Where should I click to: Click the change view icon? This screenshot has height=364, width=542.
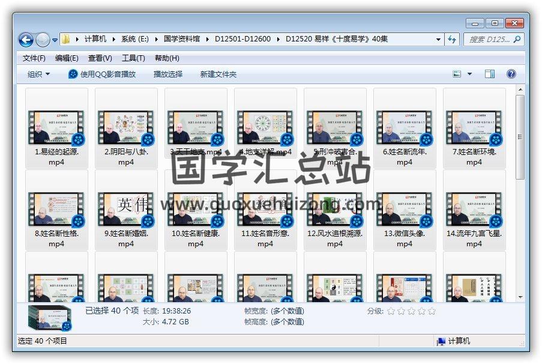pyautogui.click(x=457, y=74)
